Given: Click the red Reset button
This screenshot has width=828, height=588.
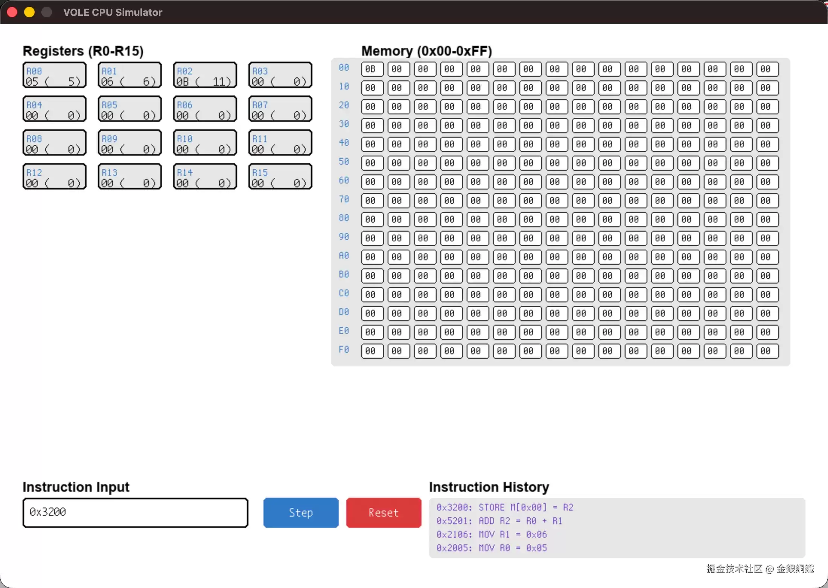Looking at the screenshot, I should pyautogui.click(x=384, y=512).
